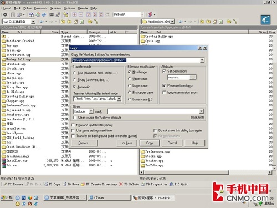Click the F5 Copy icon in bottom bar
The width and height of the screenshot is (277, 208).
point(45,184)
